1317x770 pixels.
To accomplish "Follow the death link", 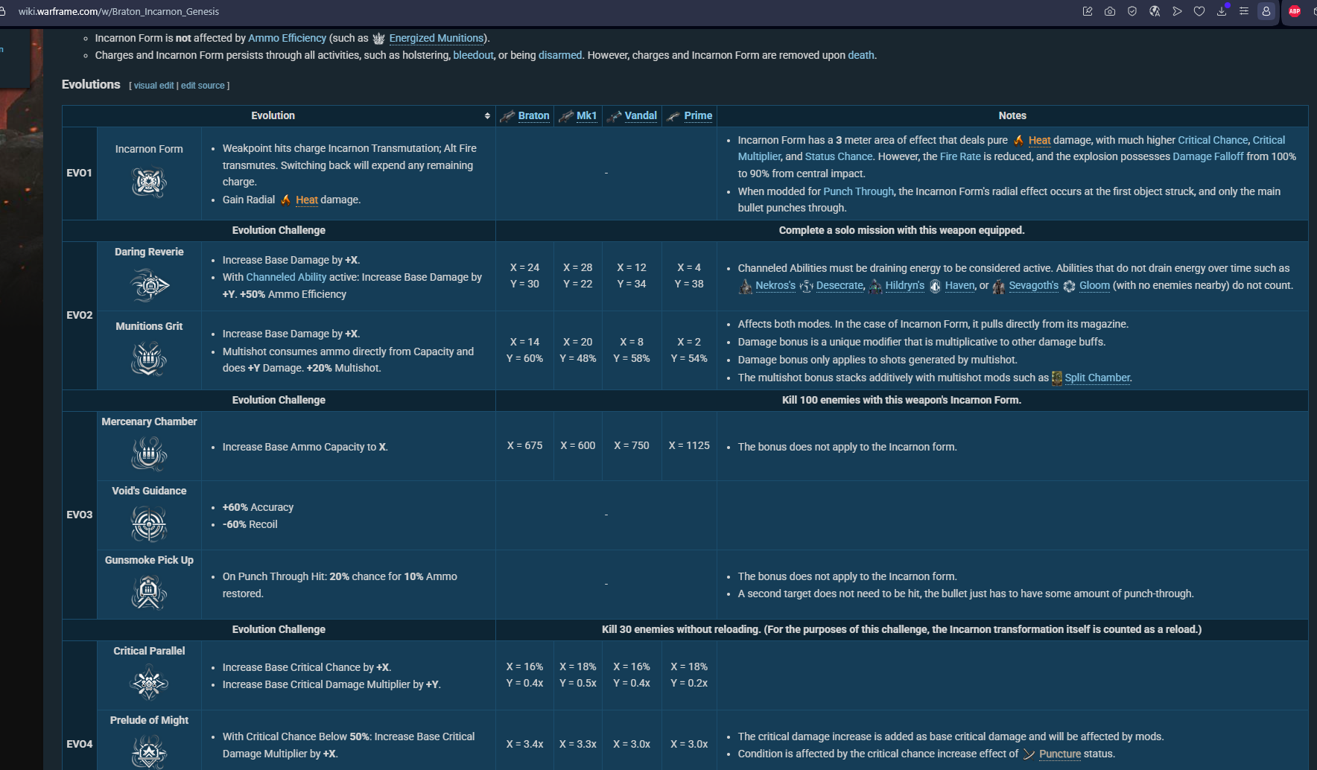I will pos(860,55).
